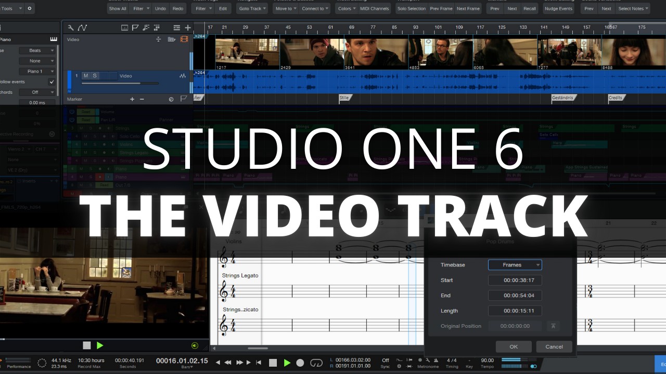Click the End time field

(x=515, y=296)
